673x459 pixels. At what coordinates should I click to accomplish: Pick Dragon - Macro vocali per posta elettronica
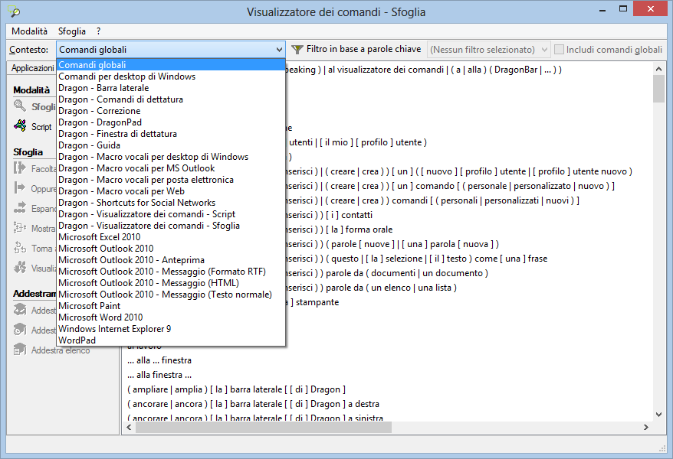coord(171,180)
